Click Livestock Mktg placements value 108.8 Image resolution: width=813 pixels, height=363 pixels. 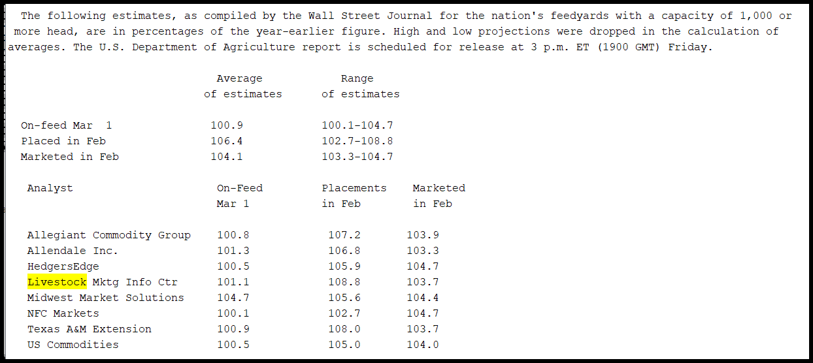click(x=344, y=282)
